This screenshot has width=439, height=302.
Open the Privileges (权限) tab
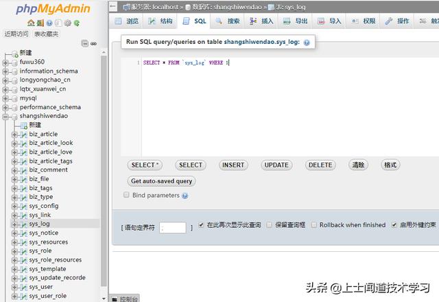363,21
